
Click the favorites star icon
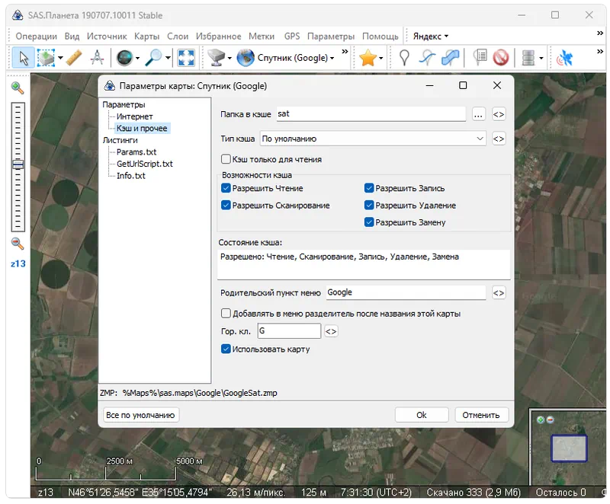pyautogui.click(x=368, y=58)
